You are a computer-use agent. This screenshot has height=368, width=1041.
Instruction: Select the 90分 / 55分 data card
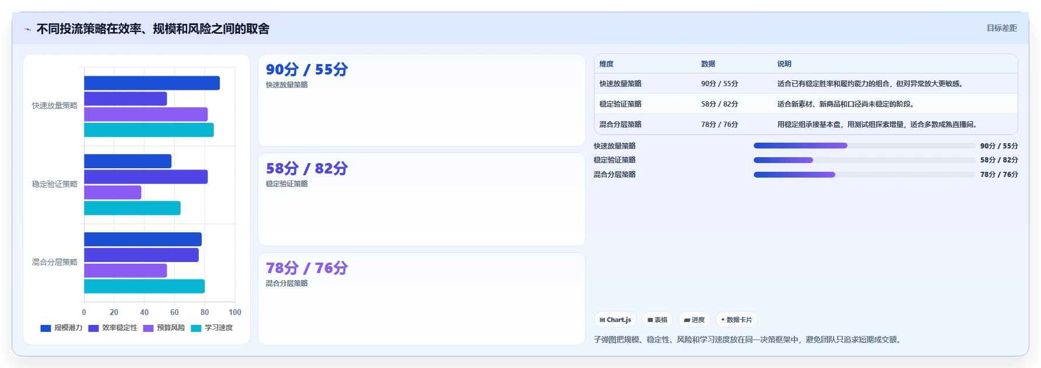point(421,100)
